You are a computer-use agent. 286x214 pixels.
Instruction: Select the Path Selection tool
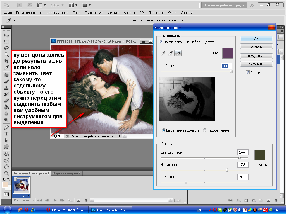click(6, 140)
